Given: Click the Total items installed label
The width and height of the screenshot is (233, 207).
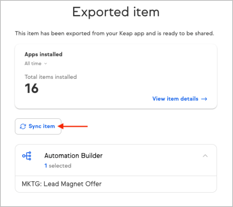Looking at the screenshot, I should coord(51,77).
